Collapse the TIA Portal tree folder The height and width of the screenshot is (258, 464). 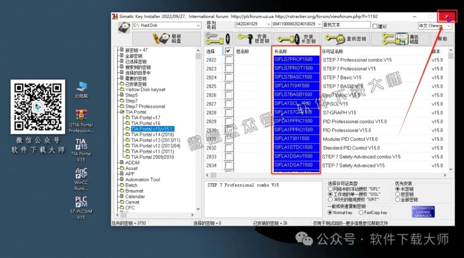[121, 112]
